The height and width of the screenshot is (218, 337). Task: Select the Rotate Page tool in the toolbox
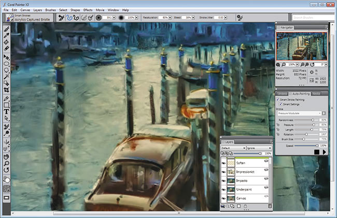coord(6,170)
